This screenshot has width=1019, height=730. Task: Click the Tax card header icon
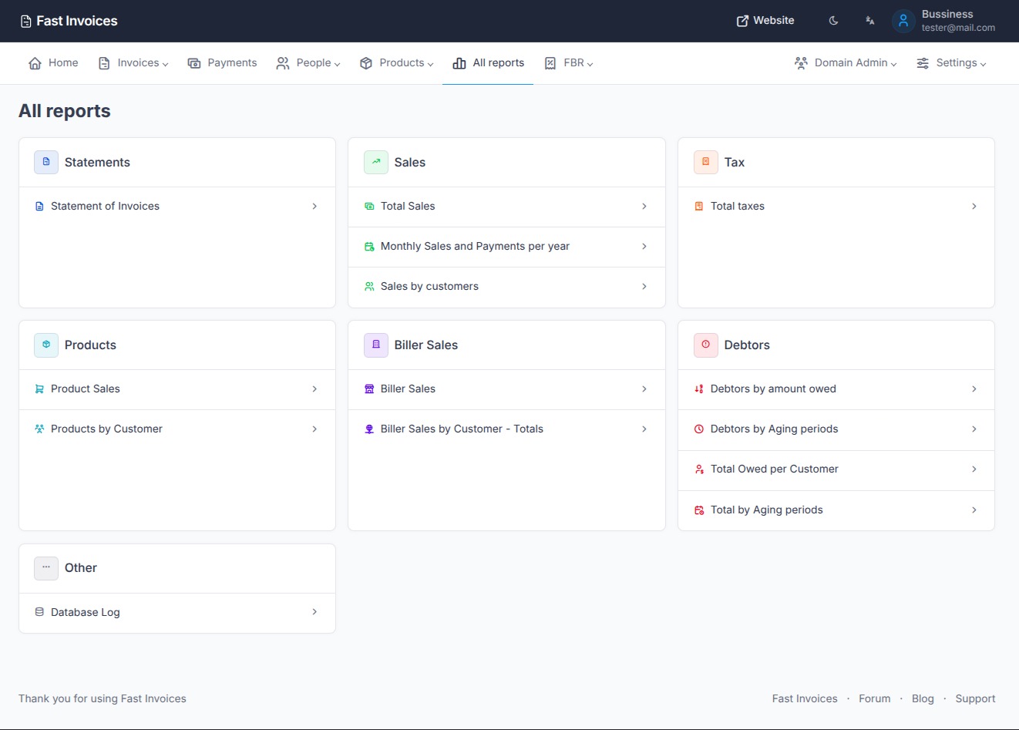click(706, 162)
